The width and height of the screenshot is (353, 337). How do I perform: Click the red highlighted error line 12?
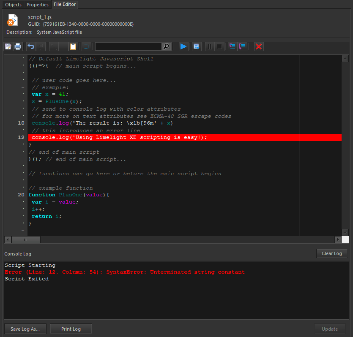(185, 137)
